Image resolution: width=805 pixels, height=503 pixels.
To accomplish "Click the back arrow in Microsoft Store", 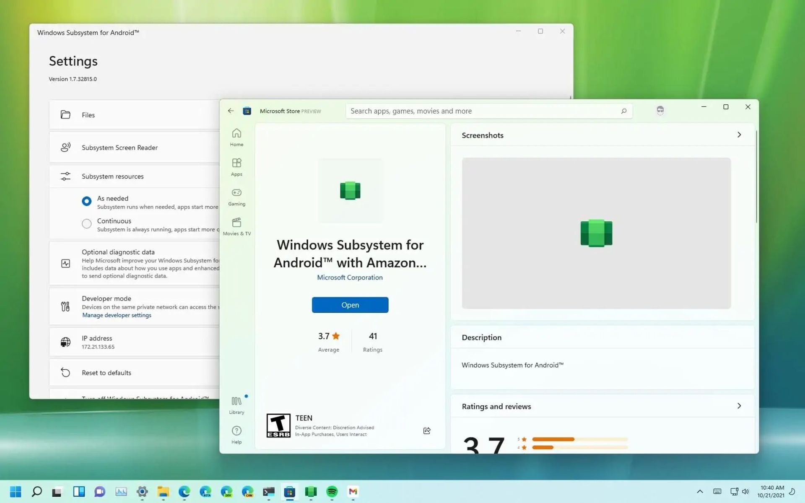I will pyautogui.click(x=231, y=111).
